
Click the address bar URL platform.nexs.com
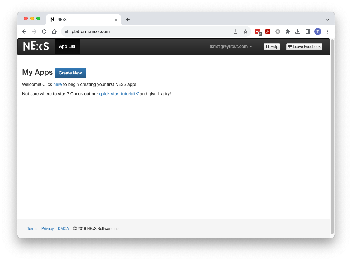pos(91,31)
